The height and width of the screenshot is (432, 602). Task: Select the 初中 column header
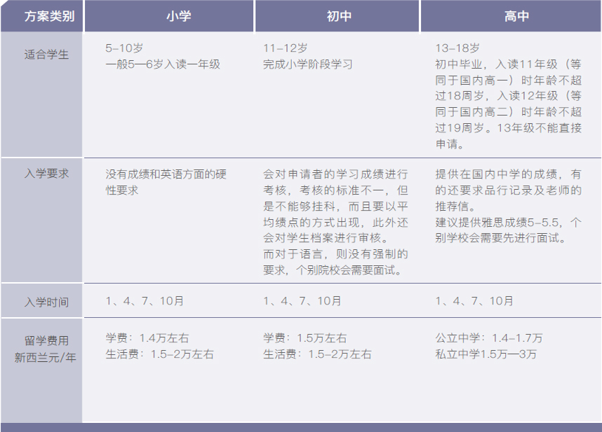[339, 16]
